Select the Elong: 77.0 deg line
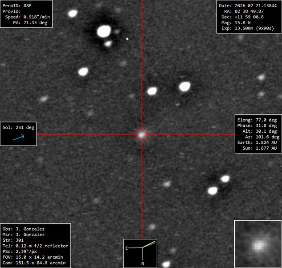The image size is (282, 268). pos(257,120)
